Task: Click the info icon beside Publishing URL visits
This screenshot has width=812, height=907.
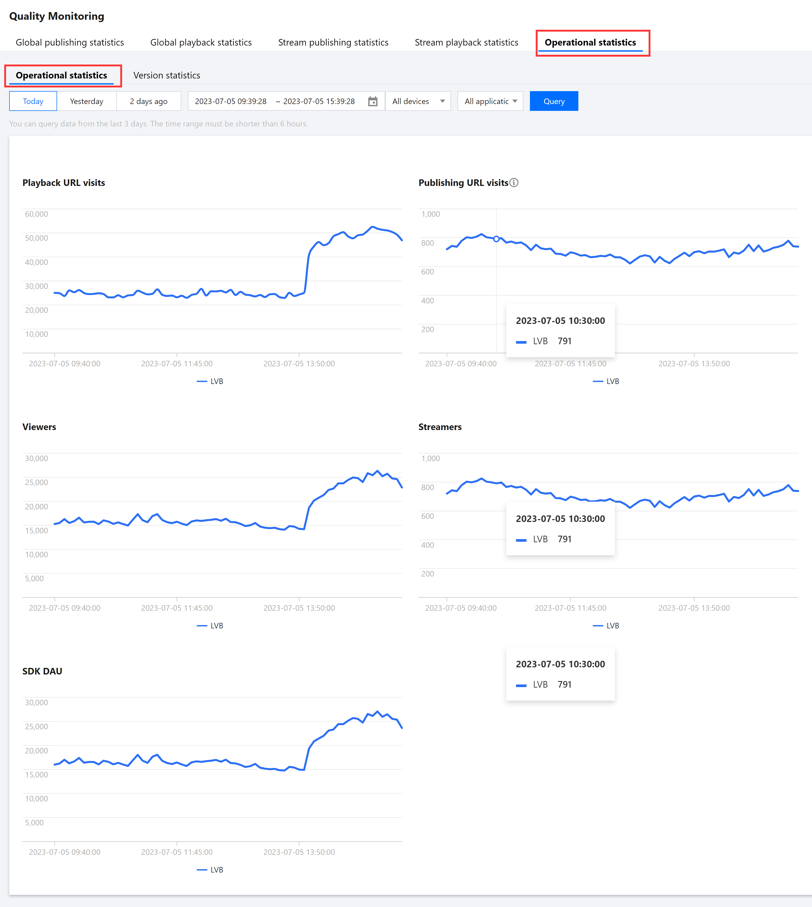Action: 514,183
